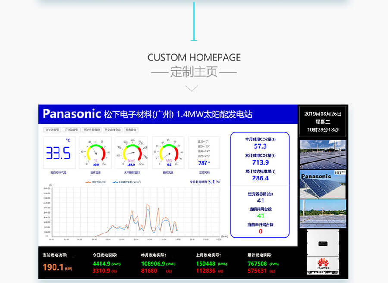Click the 松下电子材料(广州) 1.4MW太阳能发电站 title
Image resolution: width=388 pixels, height=283 pixels.
coord(178,115)
